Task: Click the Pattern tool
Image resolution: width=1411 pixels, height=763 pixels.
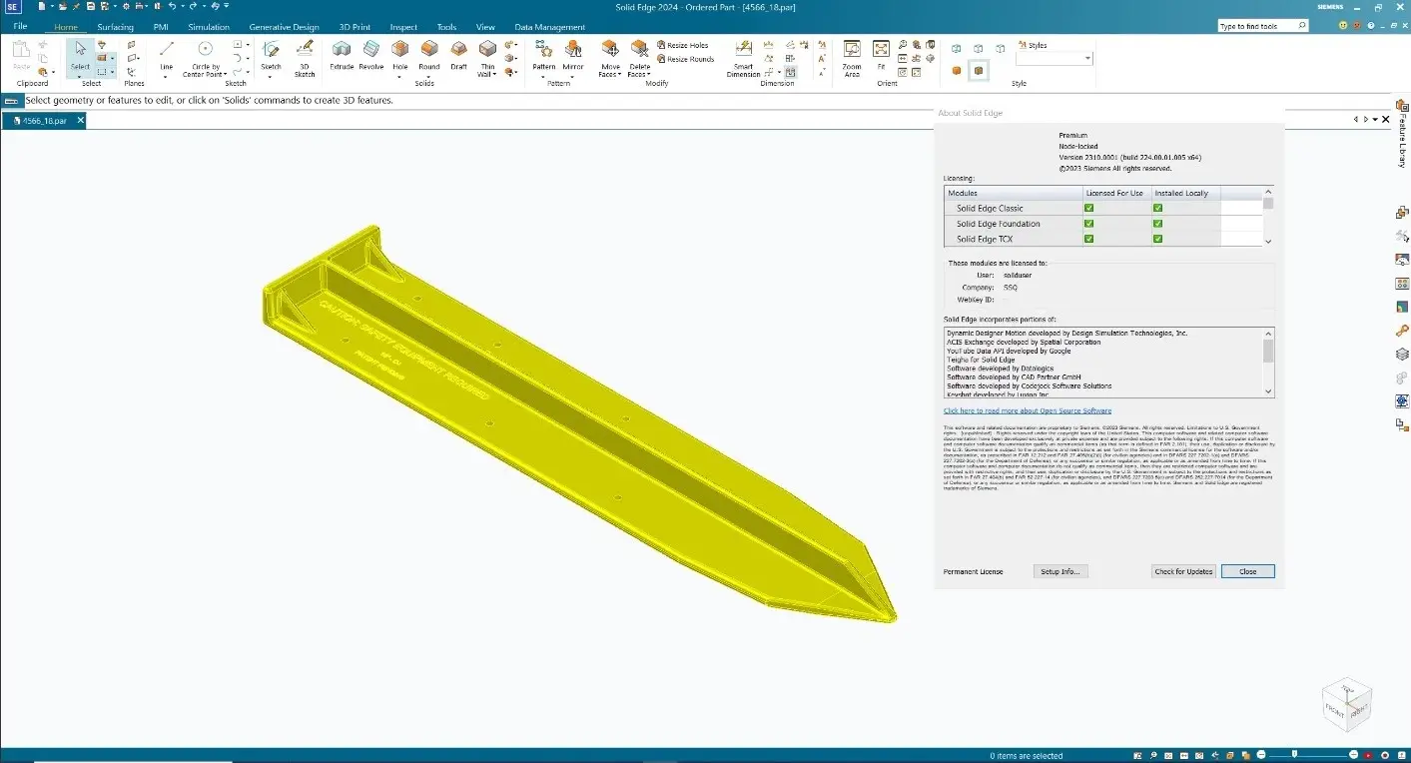Action: coord(543,57)
